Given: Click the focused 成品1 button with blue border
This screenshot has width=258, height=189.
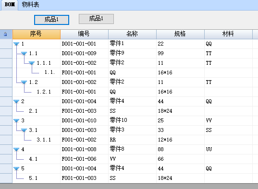Looking at the screenshot, I should (51, 20).
